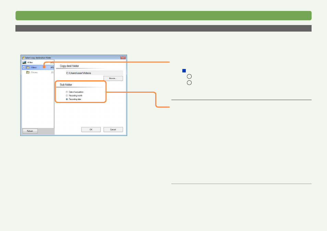This screenshot has width=327, height=231.
Task: Select the Videos folder row
Action: [38, 68]
